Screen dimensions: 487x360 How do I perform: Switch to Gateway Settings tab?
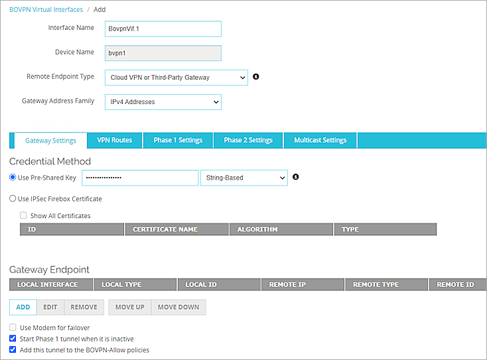(50, 141)
